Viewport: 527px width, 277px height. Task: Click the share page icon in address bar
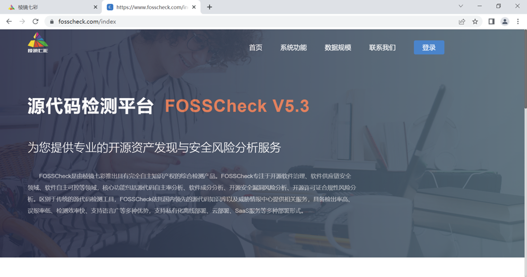pyautogui.click(x=462, y=21)
